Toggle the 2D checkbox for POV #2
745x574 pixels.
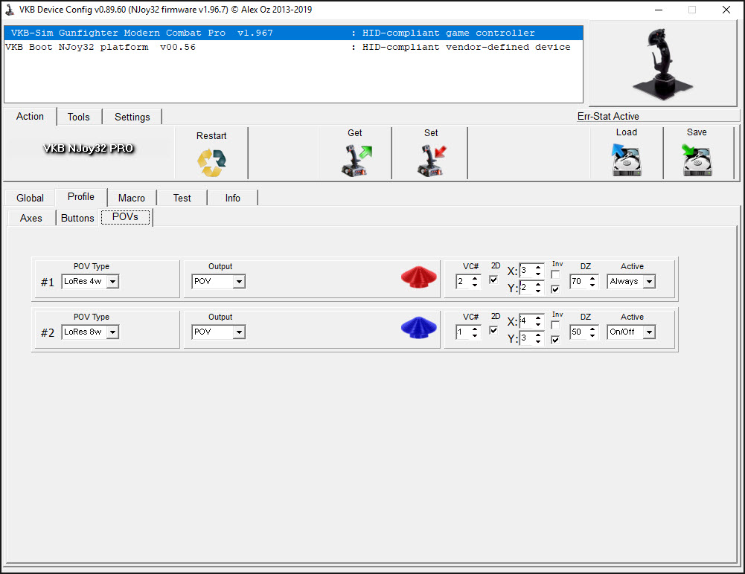pos(493,330)
